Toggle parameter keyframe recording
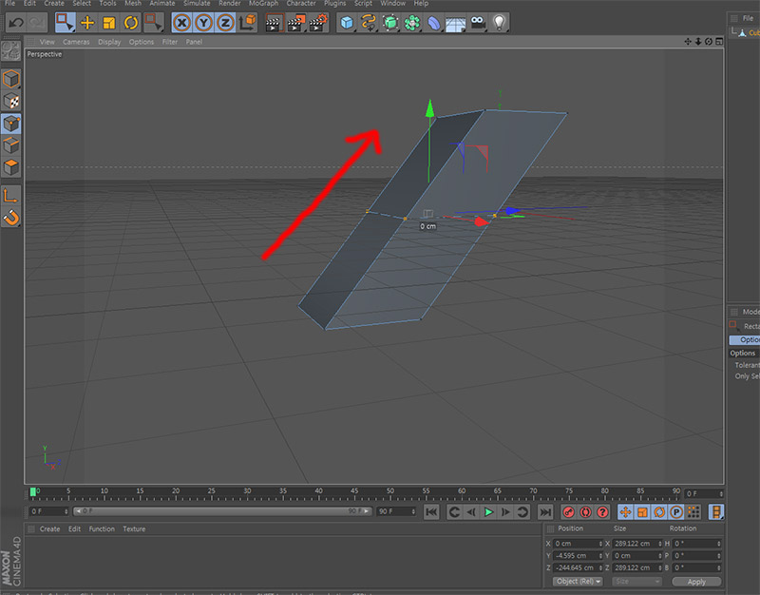This screenshot has width=760, height=595. [x=676, y=512]
